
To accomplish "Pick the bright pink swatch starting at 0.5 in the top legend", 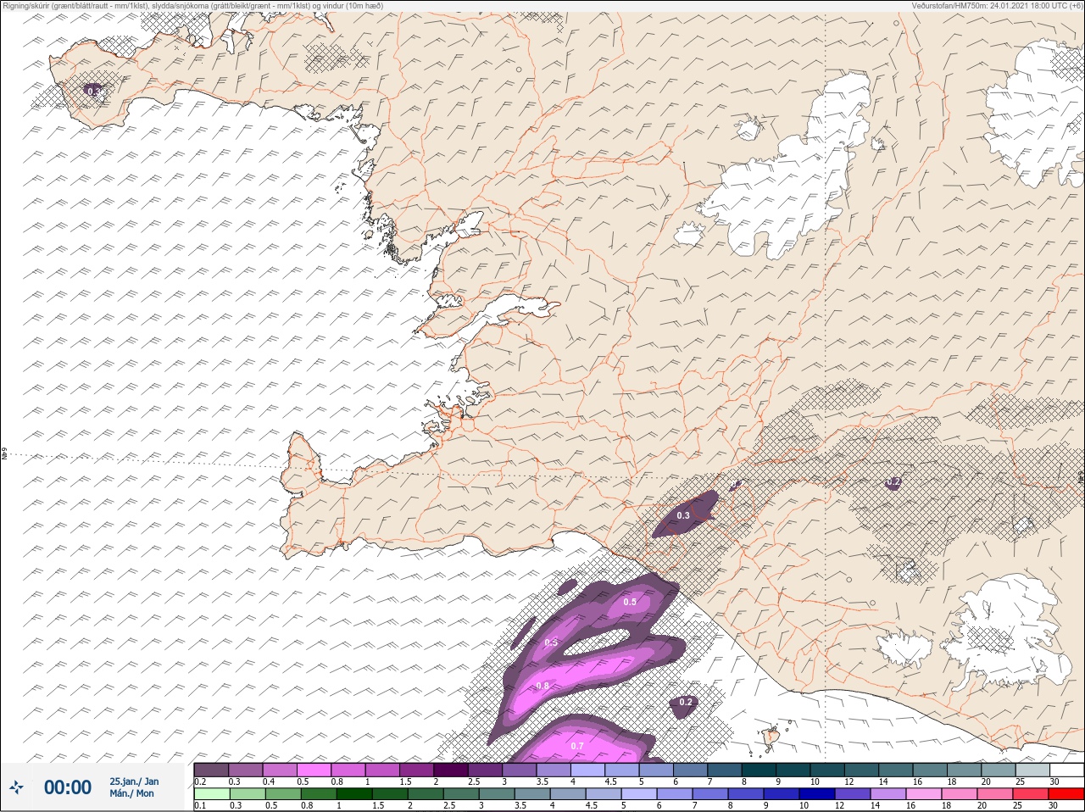I will [314, 770].
